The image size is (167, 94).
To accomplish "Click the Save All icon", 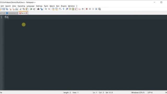I will click(7, 9).
